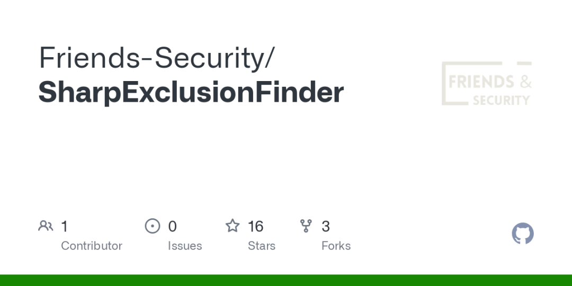This screenshot has width=572, height=286.
Task: Select the Forks label
Action: point(336,246)
